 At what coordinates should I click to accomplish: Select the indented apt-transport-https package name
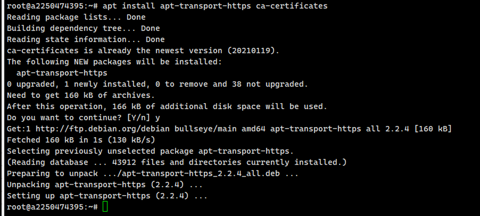[x=62, y=73]
